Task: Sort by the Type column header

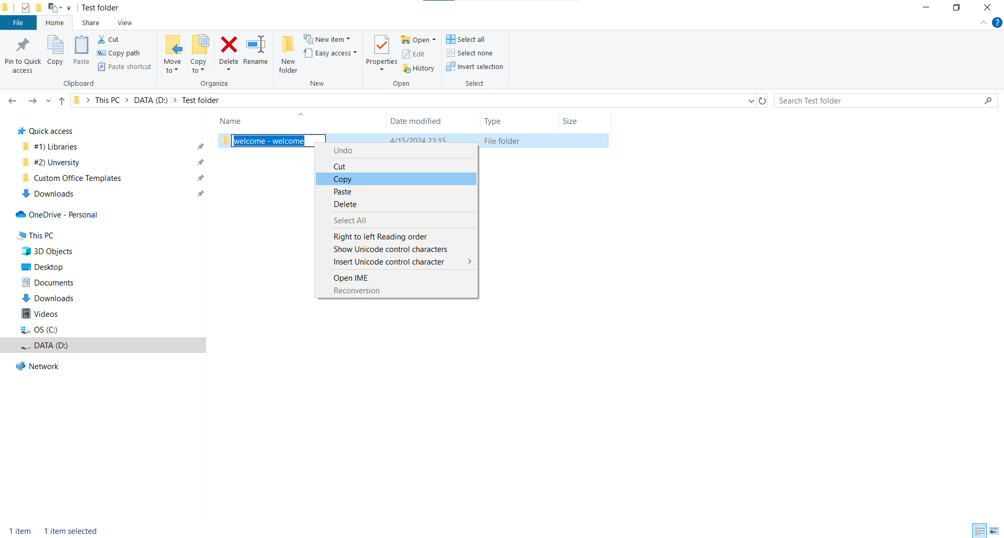Action: [519, 121]
